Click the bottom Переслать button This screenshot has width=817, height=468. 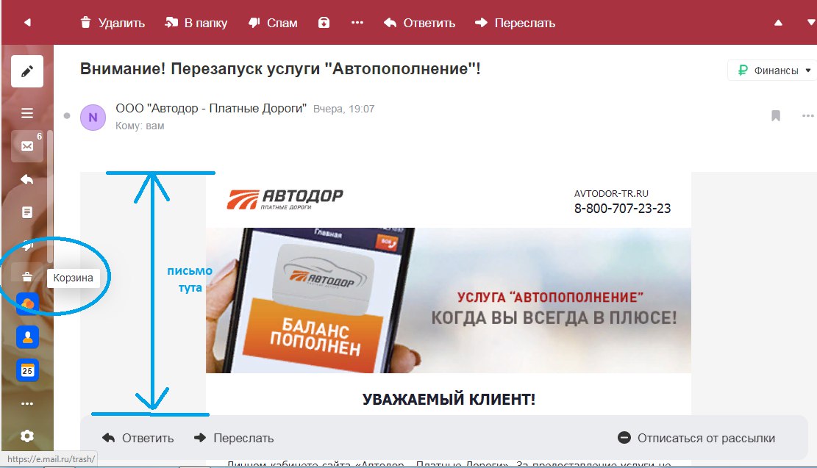click(x=234, y=438)
